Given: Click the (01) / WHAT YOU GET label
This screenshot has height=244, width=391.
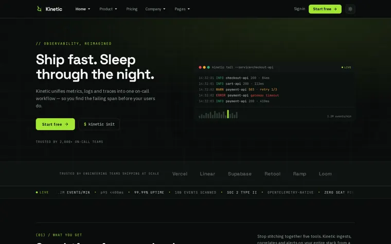Looking at the screenshot, I should click(x=59, y=235).
